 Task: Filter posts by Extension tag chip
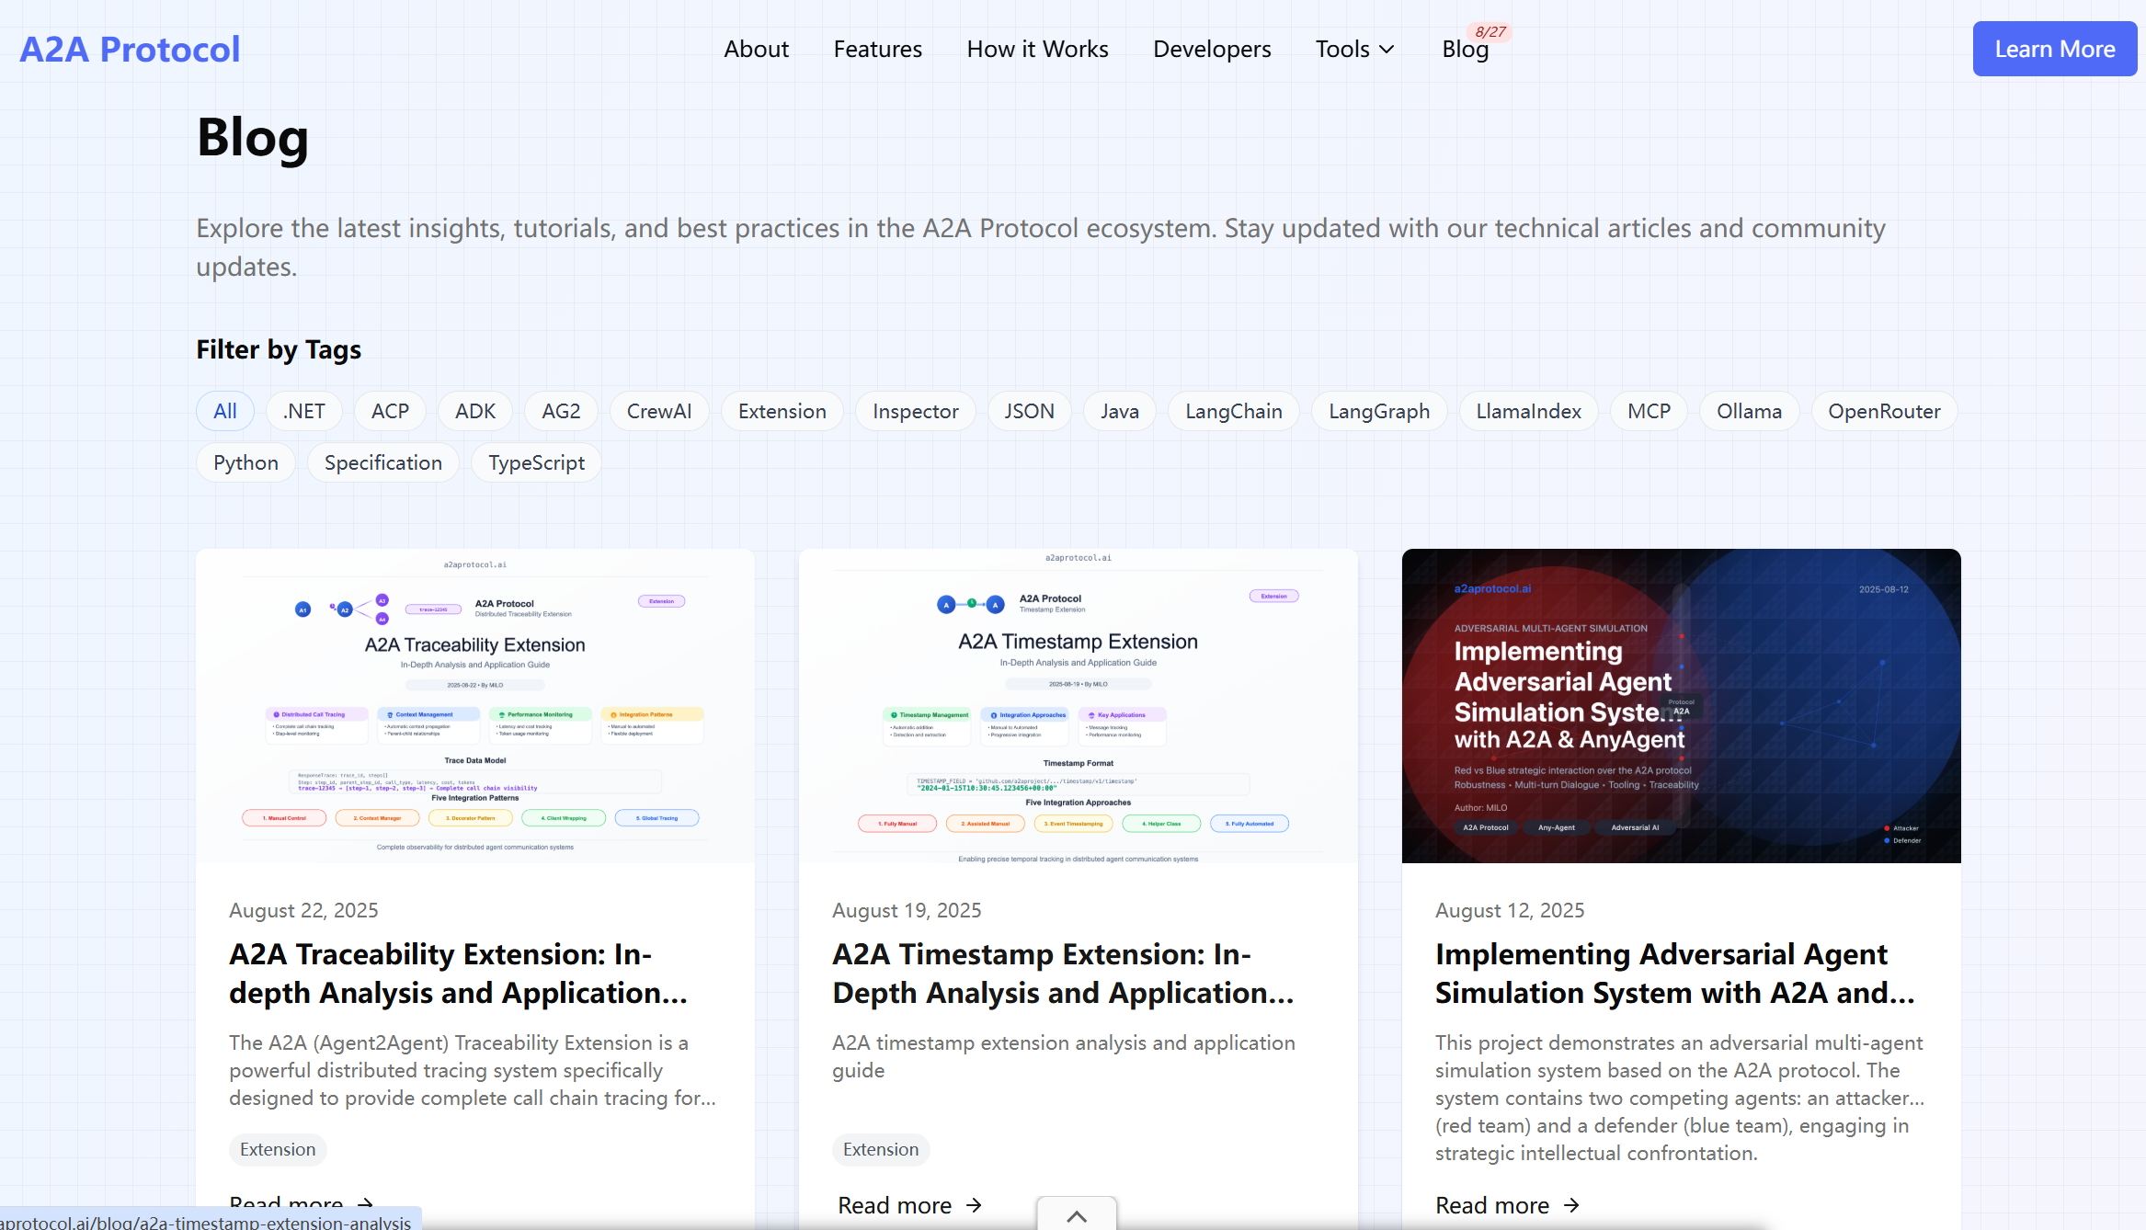point(782,411)
